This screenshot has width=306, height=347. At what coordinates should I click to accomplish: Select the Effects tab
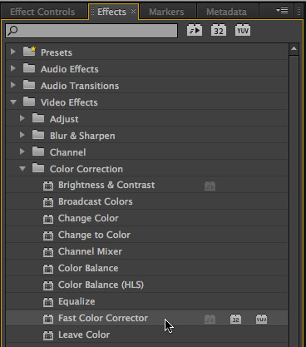[111, 12]
